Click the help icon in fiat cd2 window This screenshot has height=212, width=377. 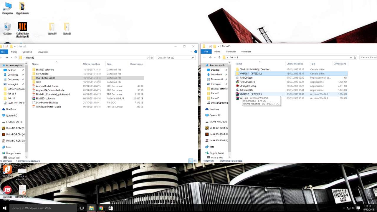(196, 52)
